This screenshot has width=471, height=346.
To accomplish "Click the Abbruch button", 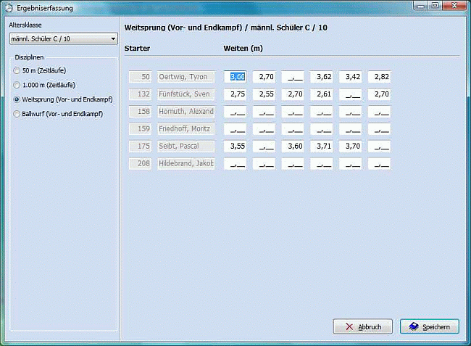I will click(x=362, y=327).
